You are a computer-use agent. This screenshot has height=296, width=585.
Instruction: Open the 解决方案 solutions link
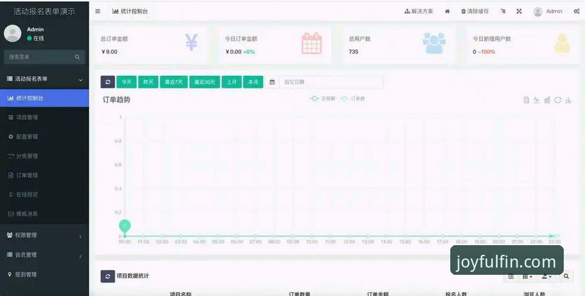coord(419,11)
